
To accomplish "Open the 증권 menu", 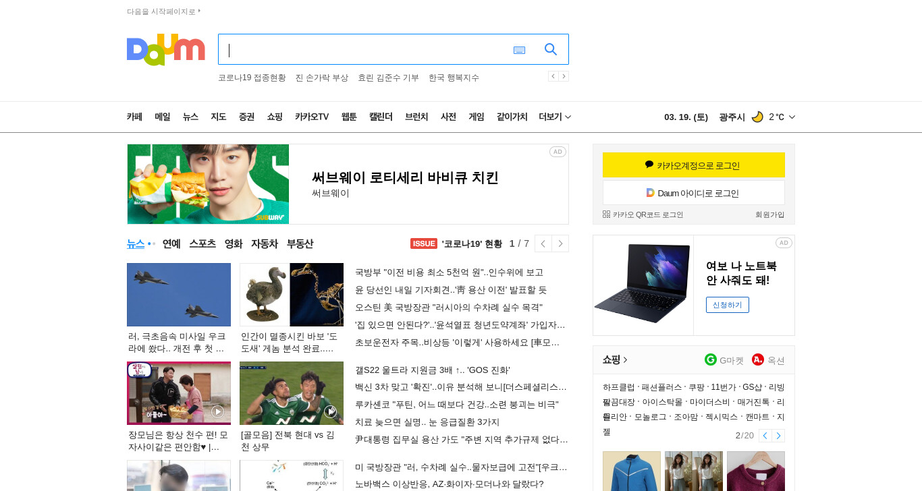I will tap(246, 117).
